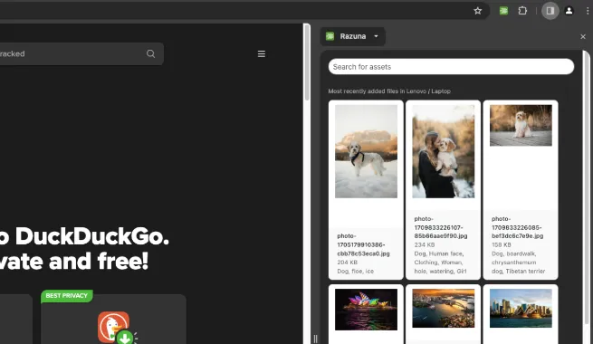This screenshot has height=344, width=593.
Task: Bookmark this page with the star icon
Action: coord(478,11)
